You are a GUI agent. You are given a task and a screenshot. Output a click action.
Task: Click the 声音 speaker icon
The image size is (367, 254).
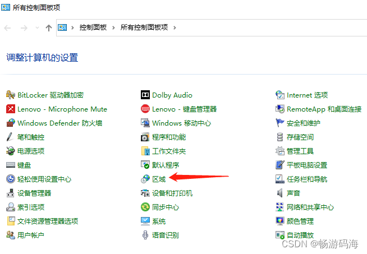click(x=280, y=193)
